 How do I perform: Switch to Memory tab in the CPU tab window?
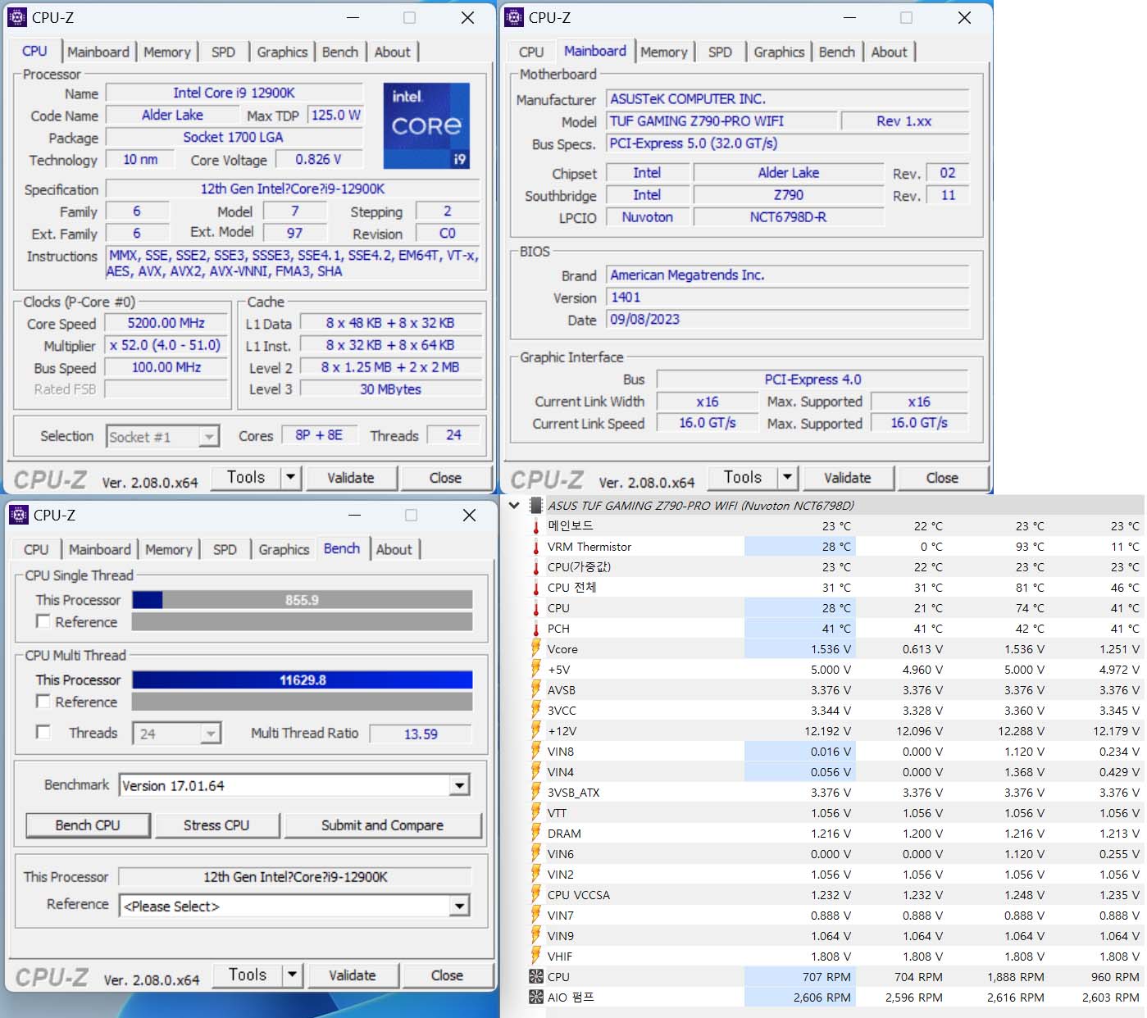point(166,52)
